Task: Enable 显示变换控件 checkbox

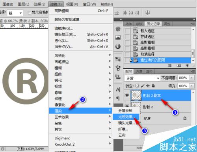Action: pyautogui.click(x=30, y=13)
